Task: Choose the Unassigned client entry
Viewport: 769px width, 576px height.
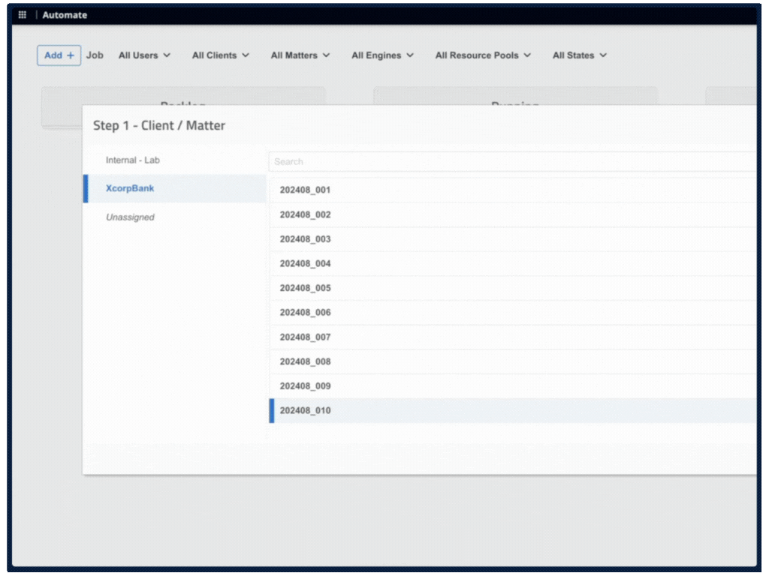Action: 129,217
